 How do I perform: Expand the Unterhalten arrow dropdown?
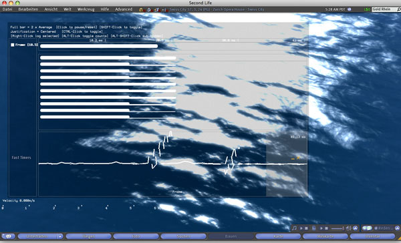click(60, 236)
